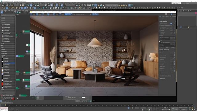
Task: Open the Modify tab in command panel
Action: click(181, 11)
